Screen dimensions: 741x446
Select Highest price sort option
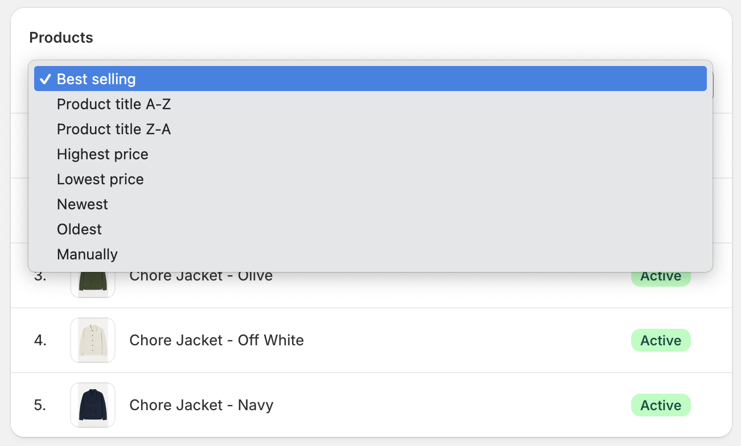click(102, 154)
